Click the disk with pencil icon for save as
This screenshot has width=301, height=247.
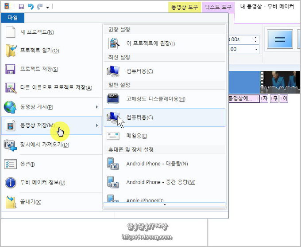pos(11,88)
